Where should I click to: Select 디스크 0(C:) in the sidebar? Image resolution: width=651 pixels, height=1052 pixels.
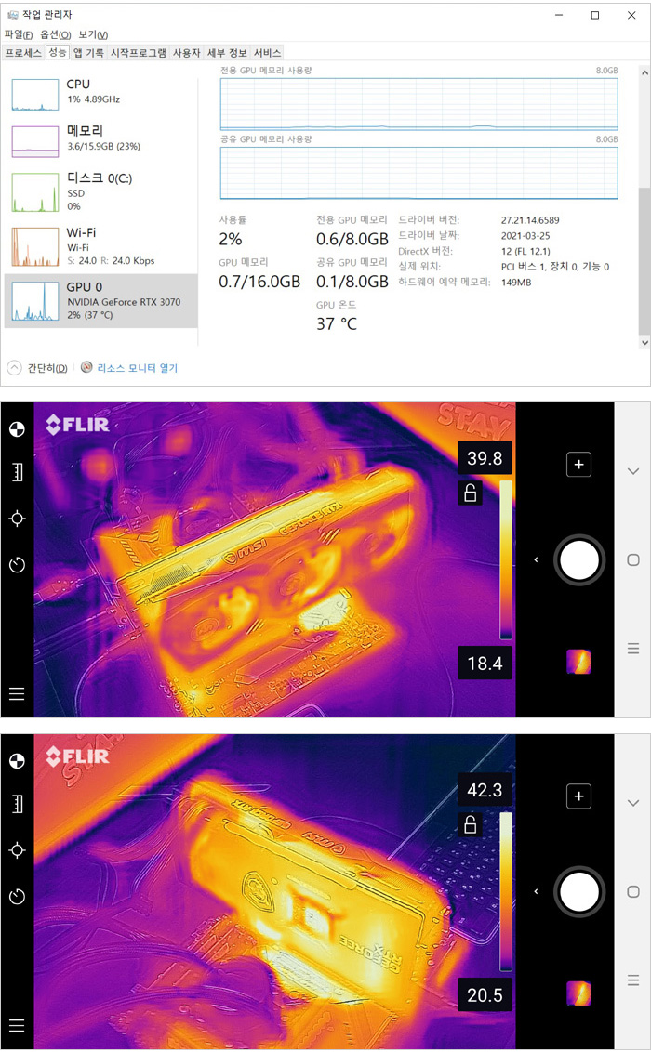pos(101,191)
